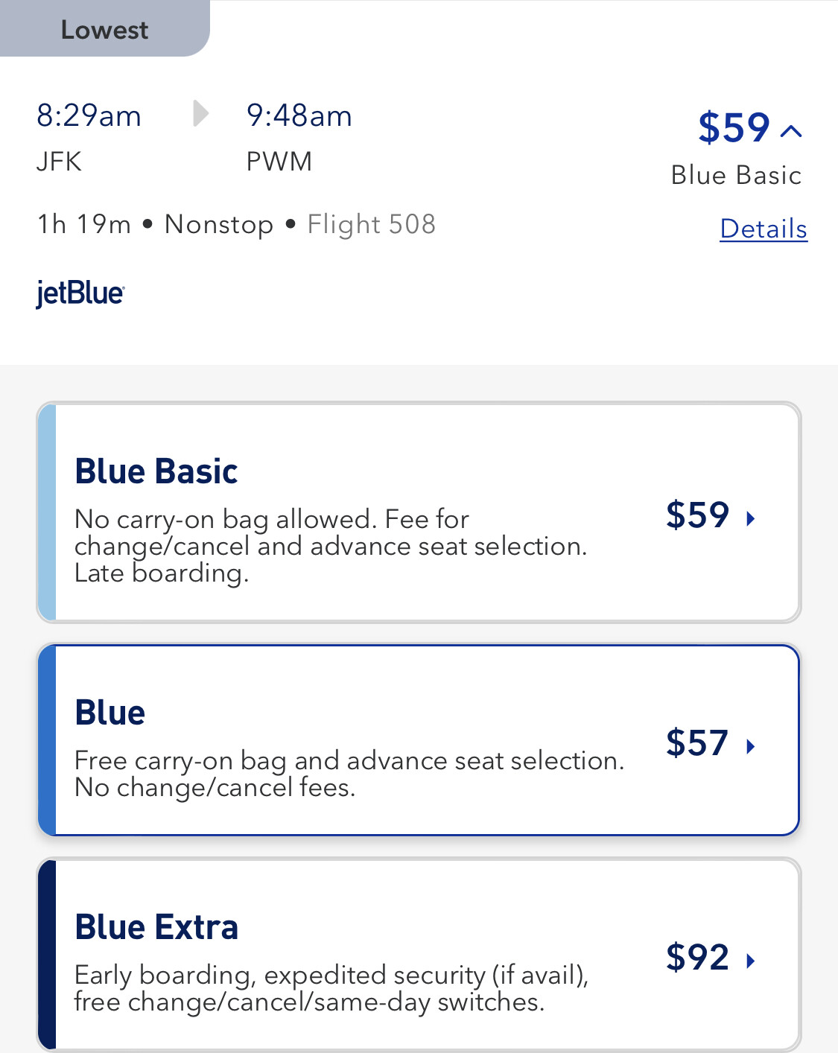Click the 8:29am departure time
The height and width of the screenshot is (1053, 838).
[89, 116]
